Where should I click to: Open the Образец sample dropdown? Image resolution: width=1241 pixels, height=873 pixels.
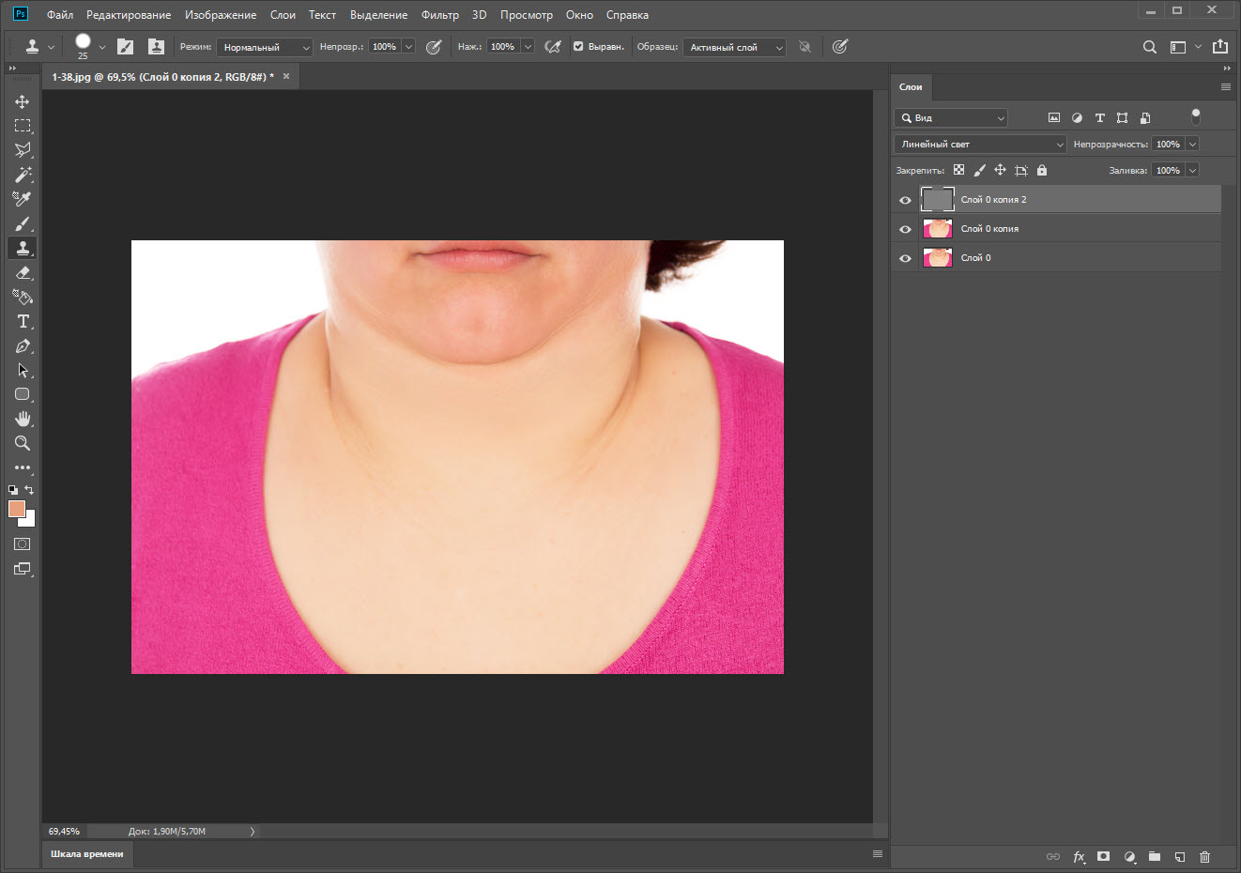pyautogui.click(x=734, y=47)
